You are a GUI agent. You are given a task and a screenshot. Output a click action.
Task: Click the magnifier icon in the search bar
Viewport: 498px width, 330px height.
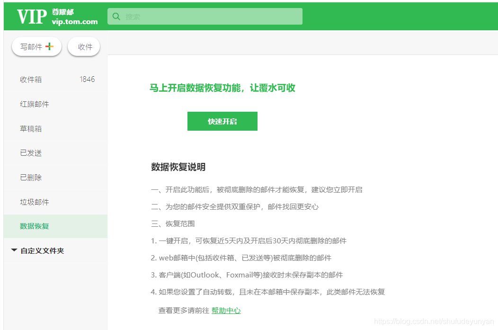116,16
